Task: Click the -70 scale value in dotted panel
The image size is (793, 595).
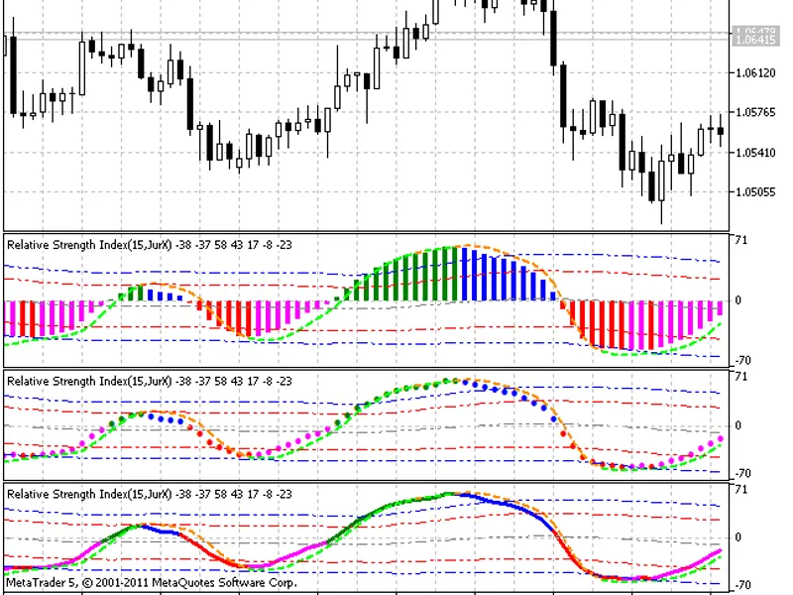Action: tap(742, 474)
